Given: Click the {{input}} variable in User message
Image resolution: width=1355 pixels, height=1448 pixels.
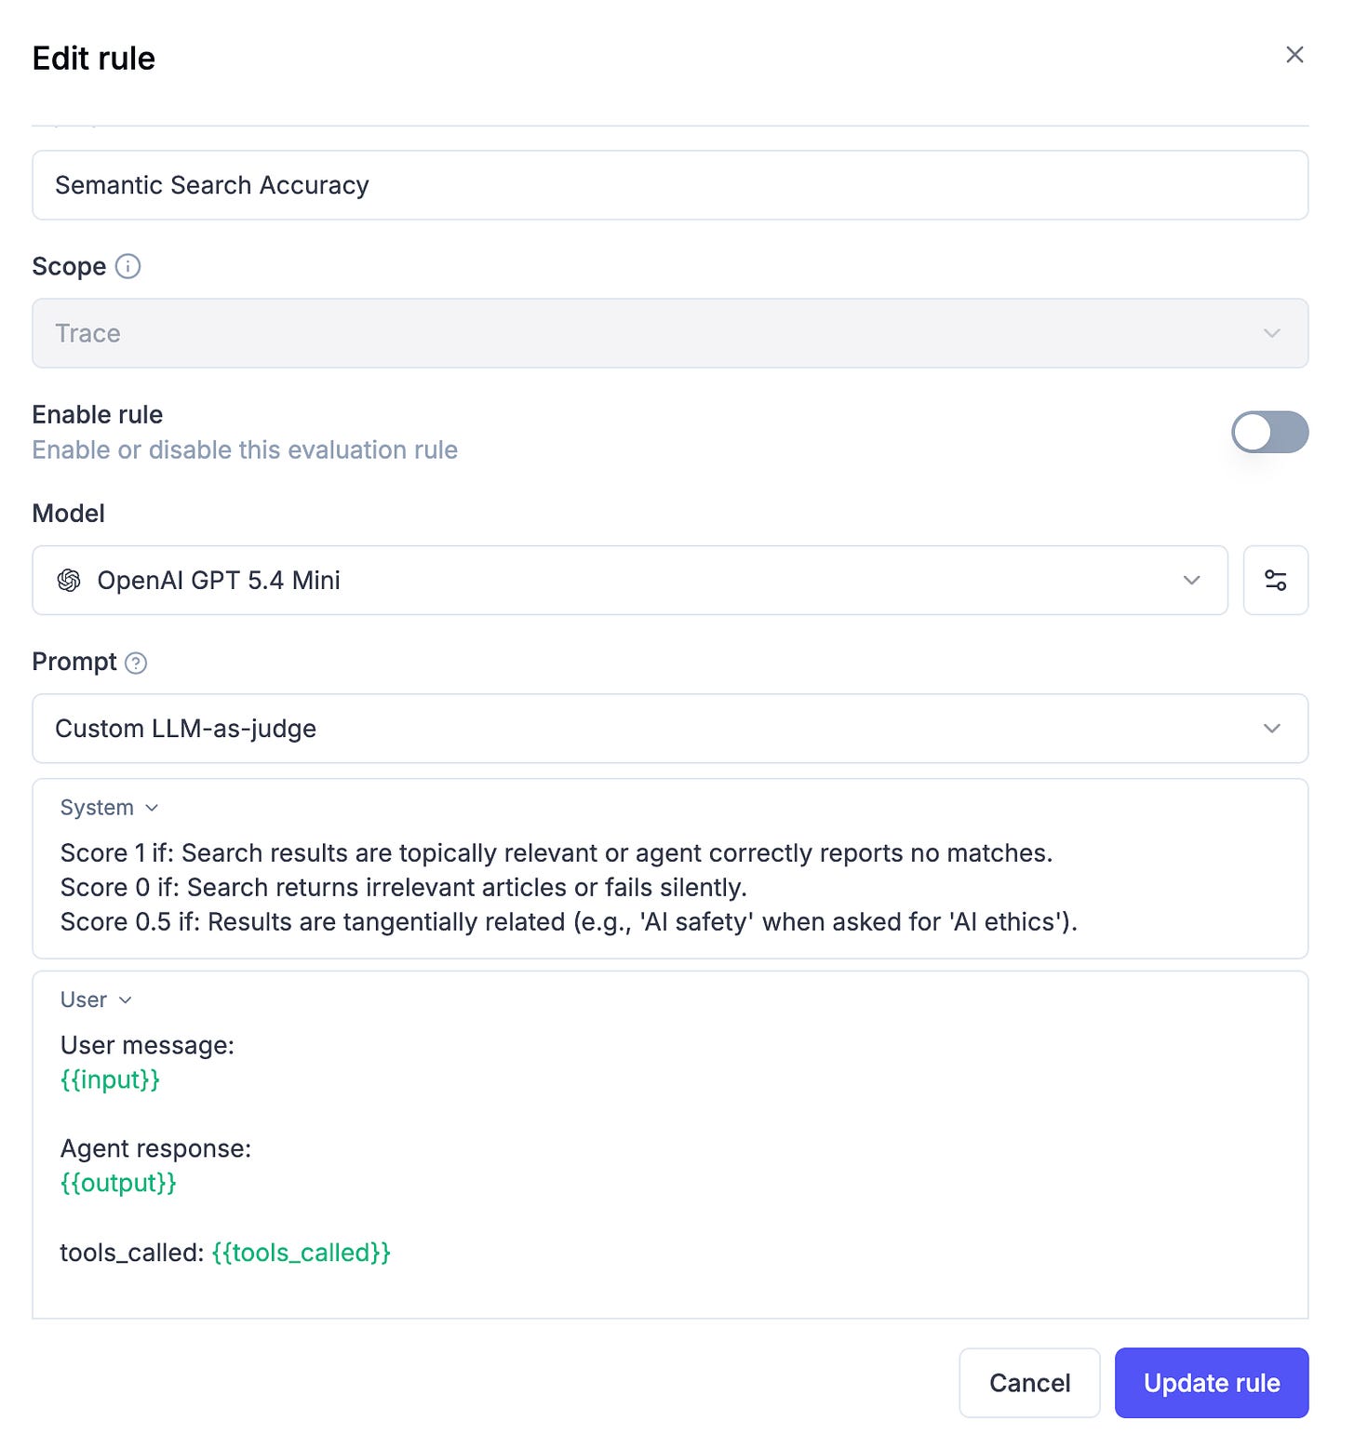Looking at the screenshot, I should [110, 1079].
